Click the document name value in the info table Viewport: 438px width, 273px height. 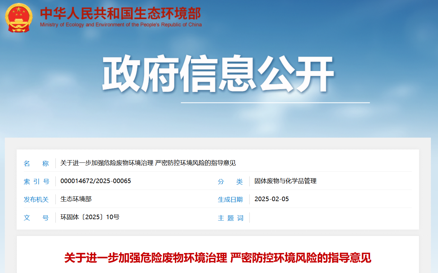pyautogui.click(x=148, y=163)
